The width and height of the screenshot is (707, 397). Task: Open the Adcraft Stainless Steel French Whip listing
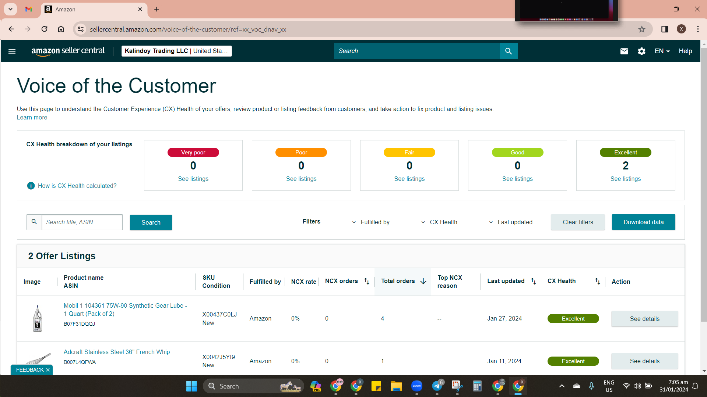[117, 352]
